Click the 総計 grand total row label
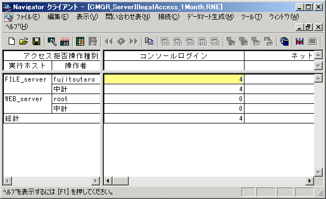326x199 pixels. point(52,118)
